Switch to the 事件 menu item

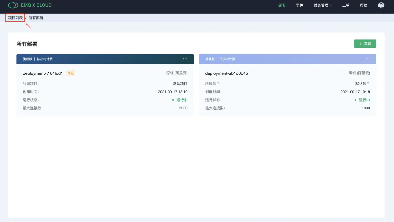300,5
